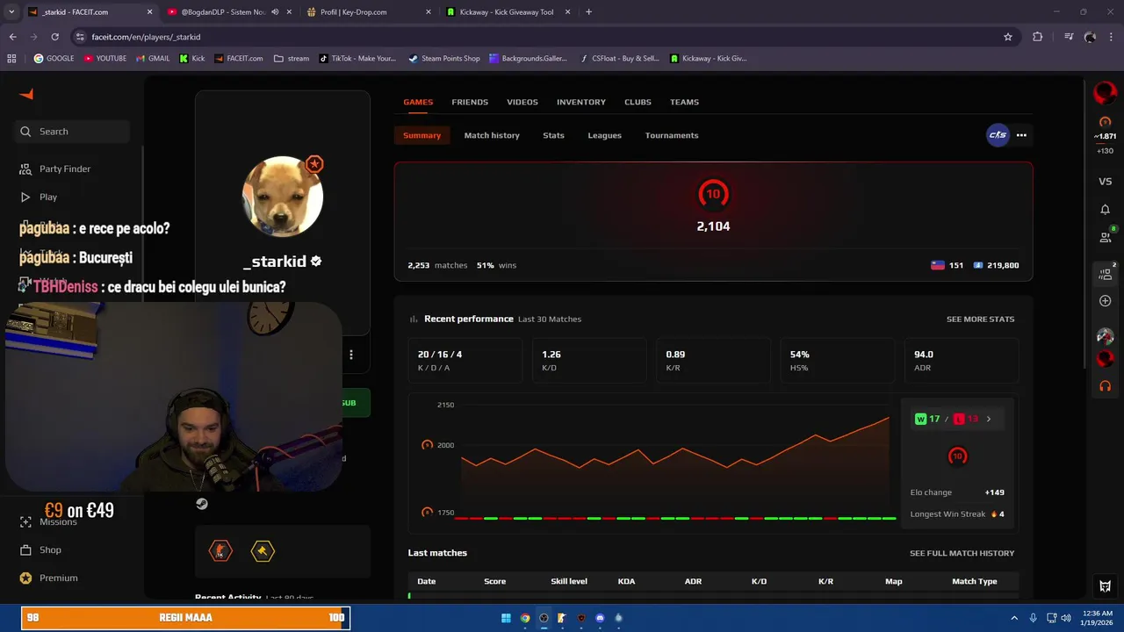Viewport: 1124px width, 632px height.
Task: Click the level 10 skill icon above 2,104
Action: (x=713, y=194)
